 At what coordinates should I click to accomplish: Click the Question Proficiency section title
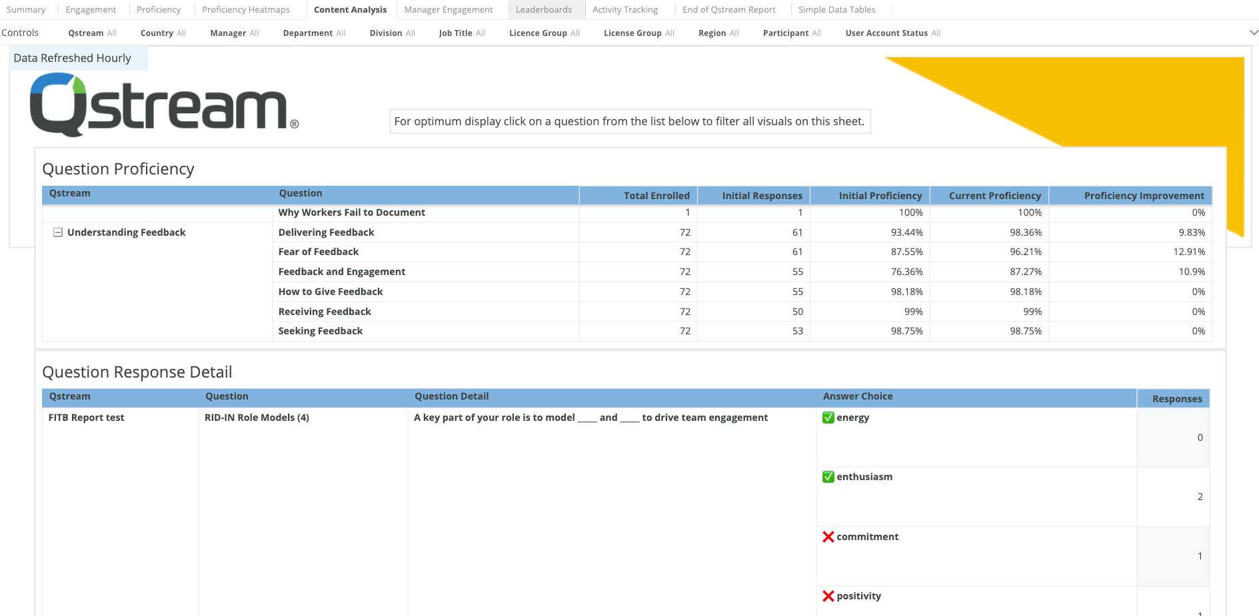[x=118, y=169]
